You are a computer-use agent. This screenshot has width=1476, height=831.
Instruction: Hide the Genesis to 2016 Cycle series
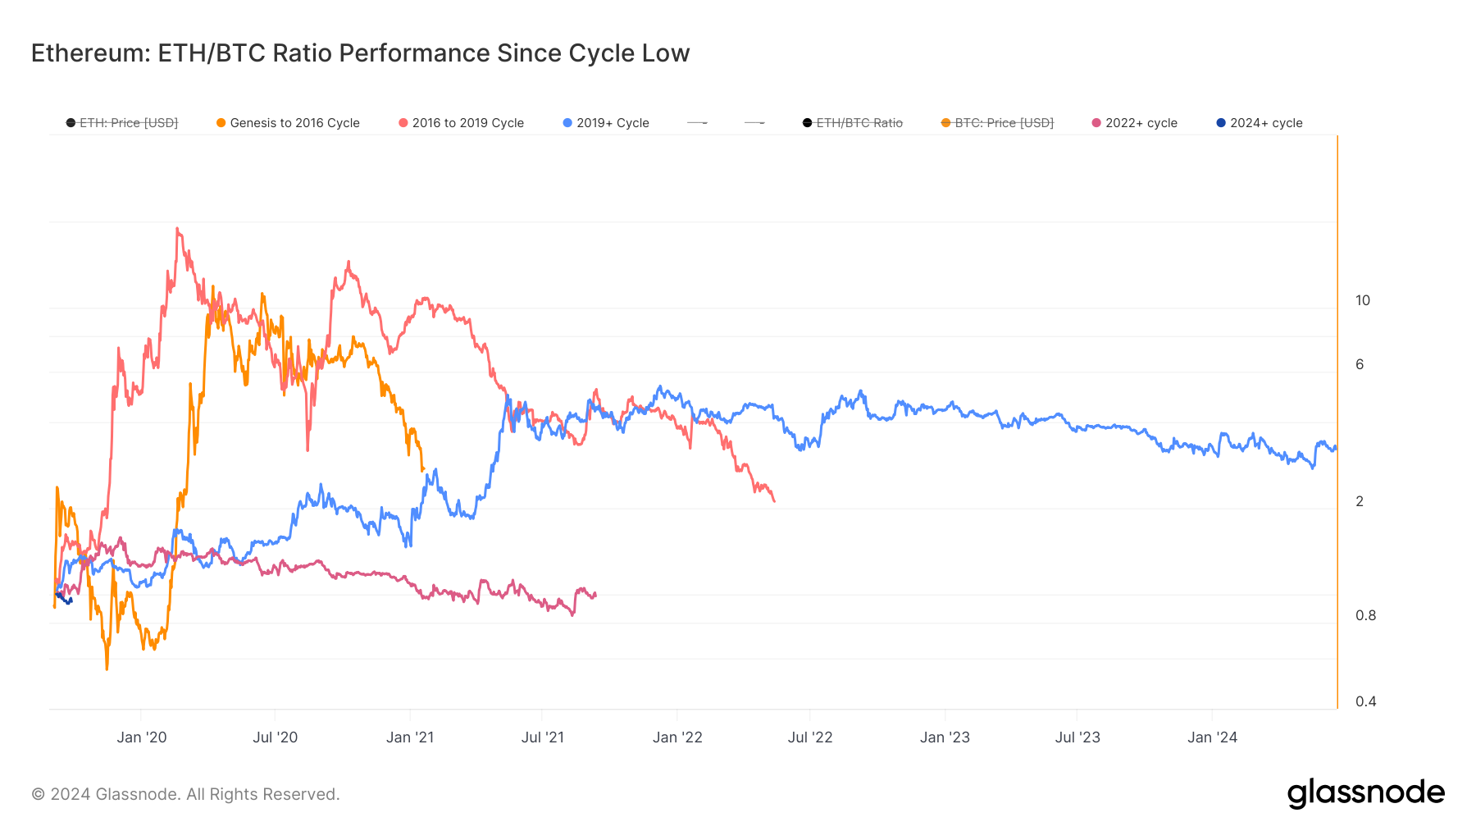(294, 123)
